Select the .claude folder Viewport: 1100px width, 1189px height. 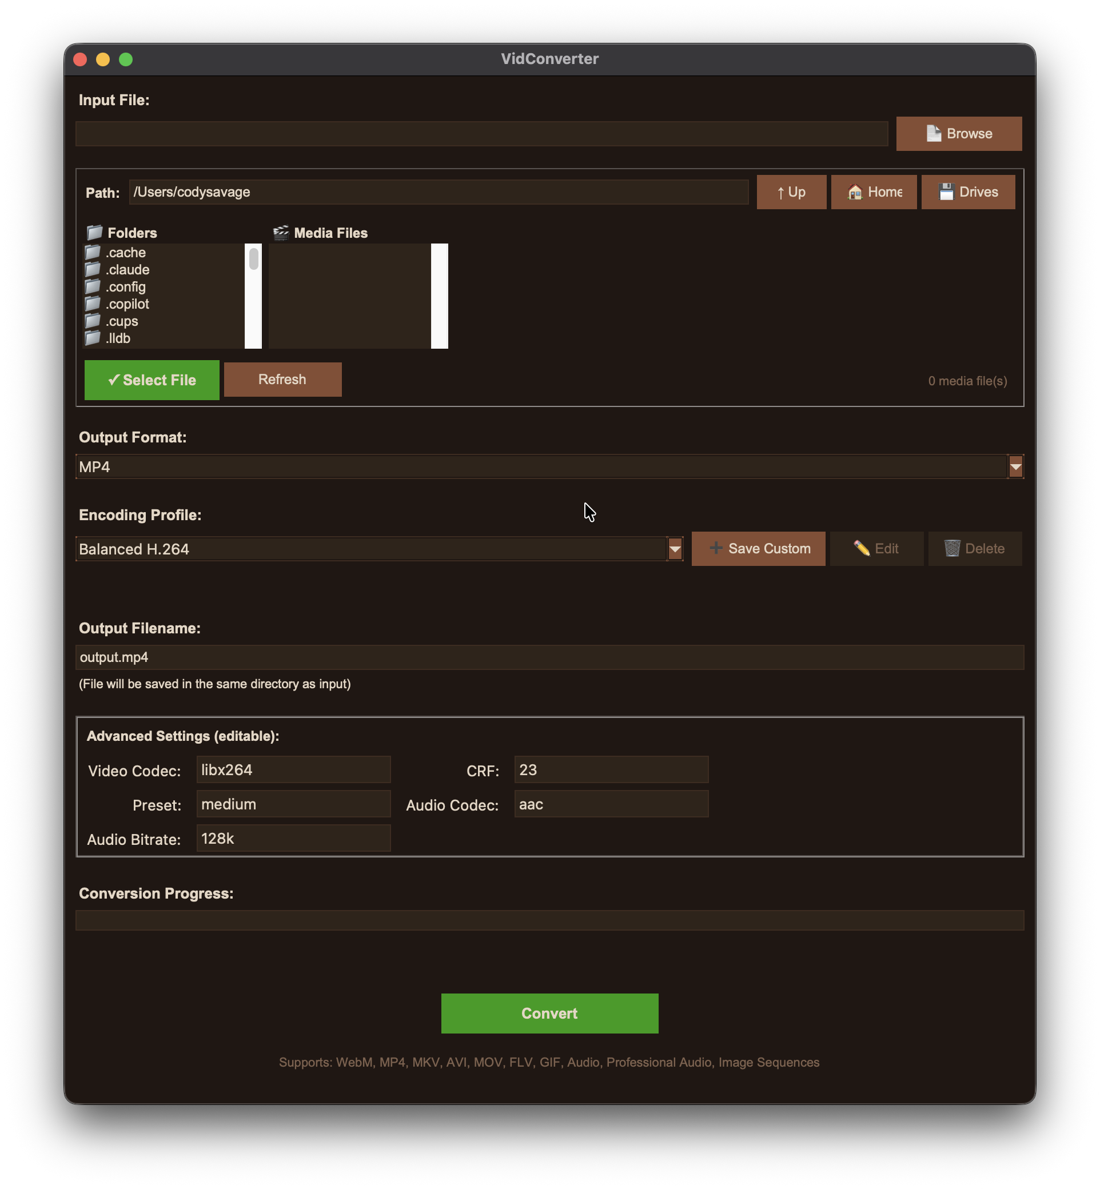164,270
